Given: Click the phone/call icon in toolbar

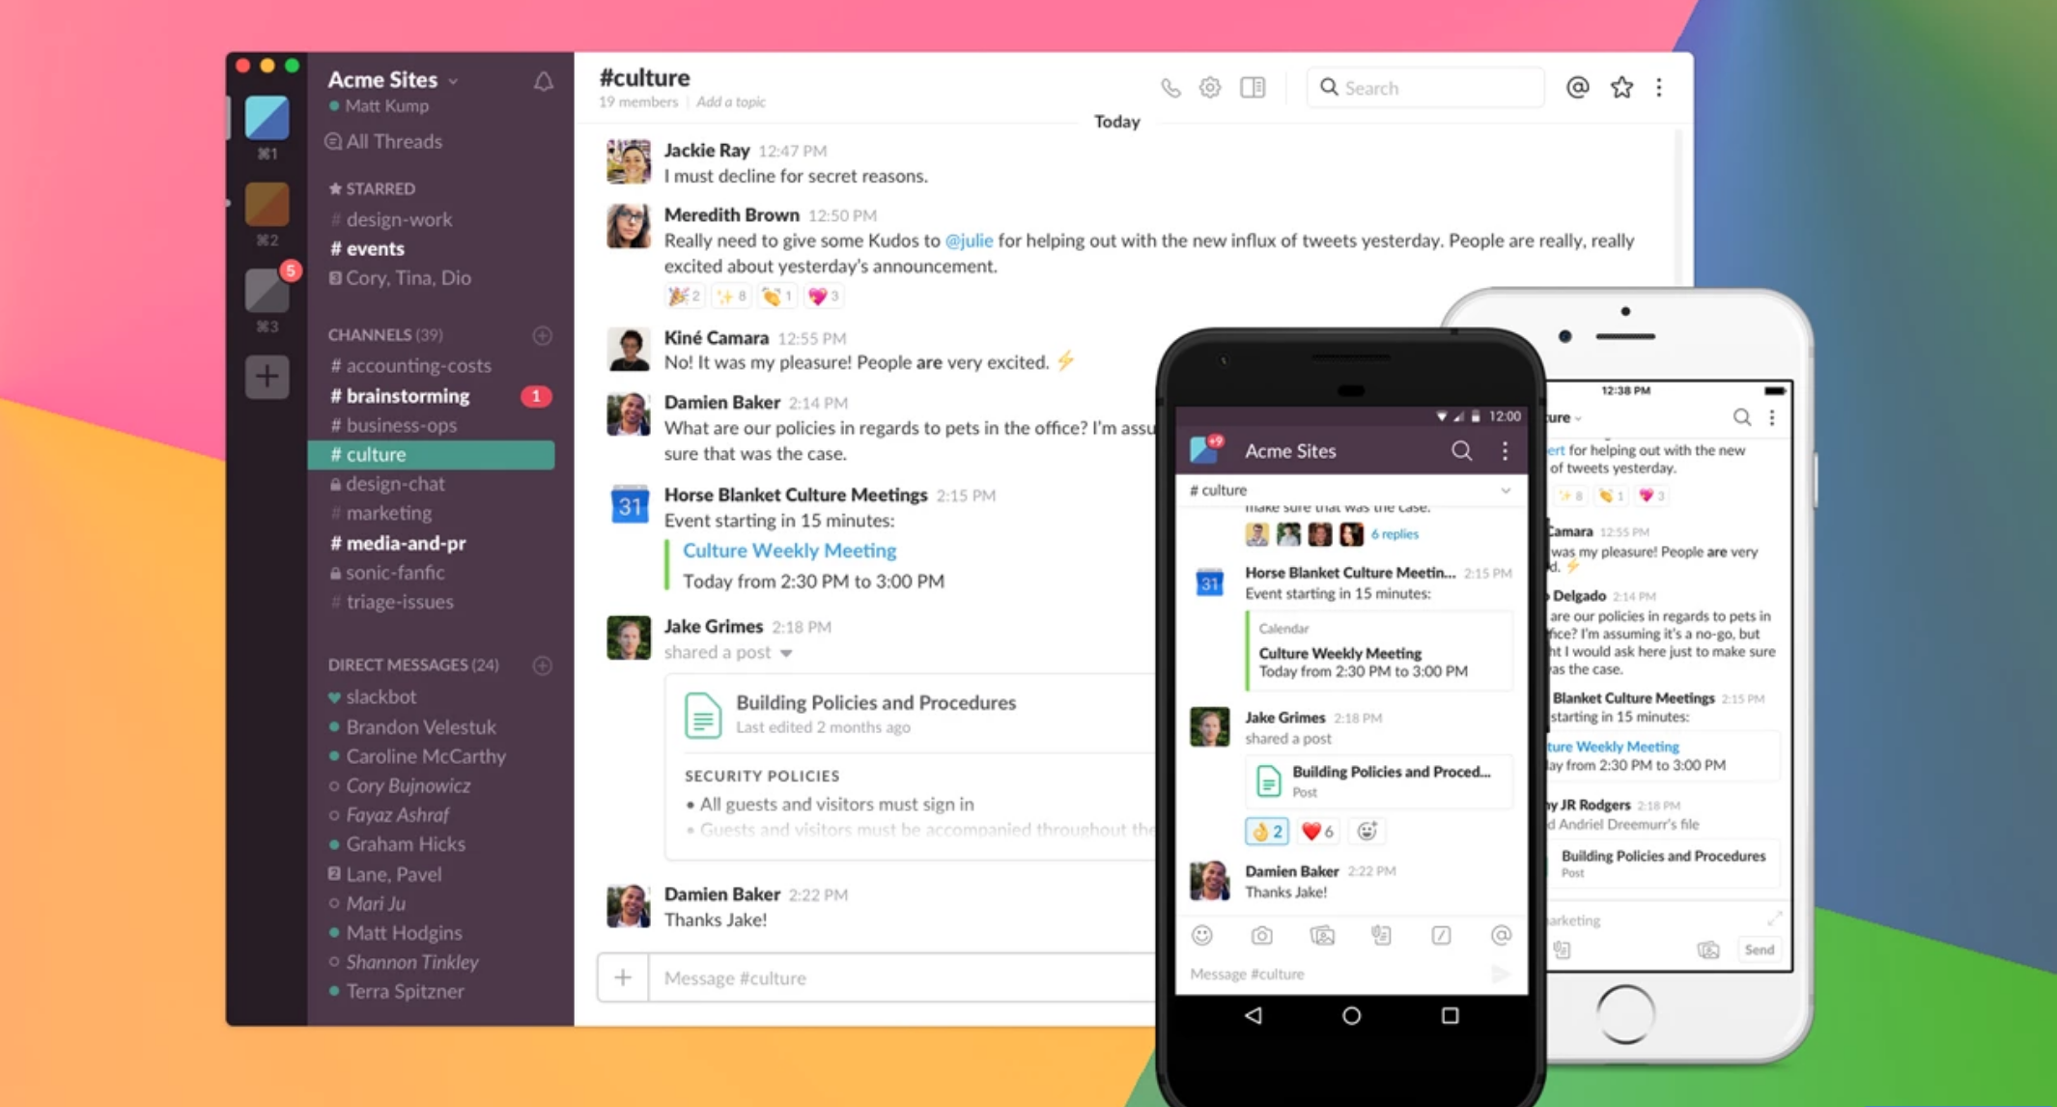Looking at the screenshot, I should tap(1169, 87).
